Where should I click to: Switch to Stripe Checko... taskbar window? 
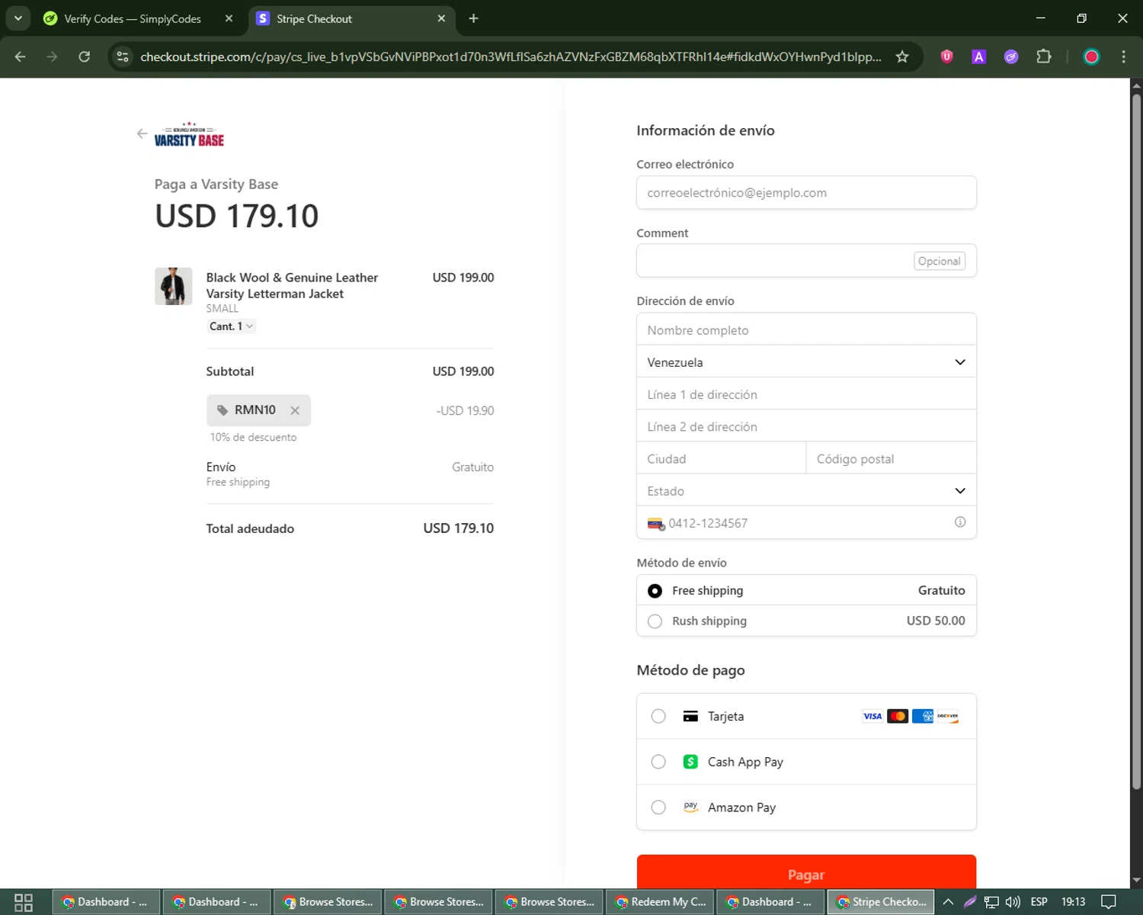tap(882, 902)
